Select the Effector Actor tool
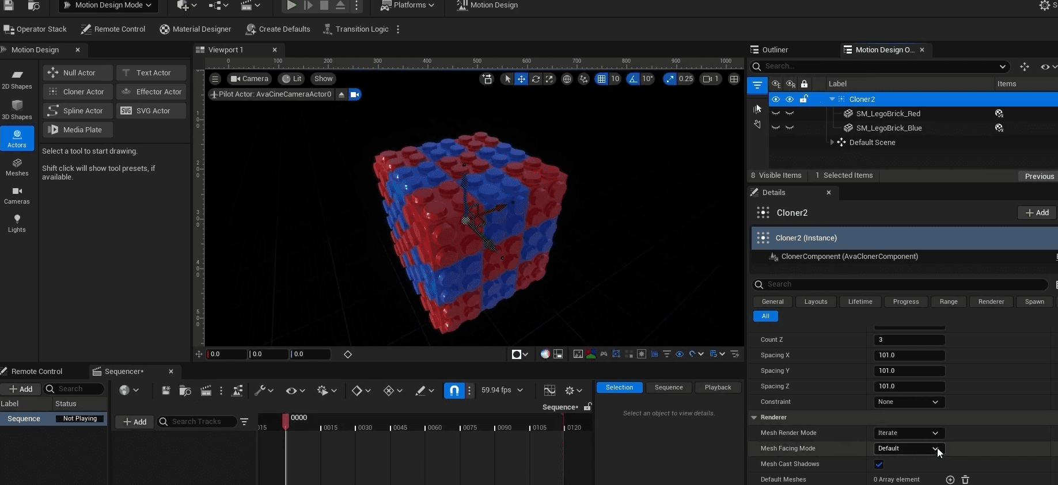Viewport: 1058px width, 485px height. click(151, 92)
